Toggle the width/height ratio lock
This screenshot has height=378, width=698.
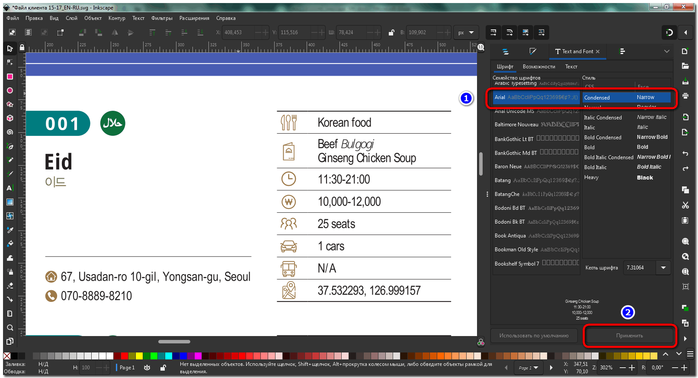pyautogui.click(x=391, y=32)
